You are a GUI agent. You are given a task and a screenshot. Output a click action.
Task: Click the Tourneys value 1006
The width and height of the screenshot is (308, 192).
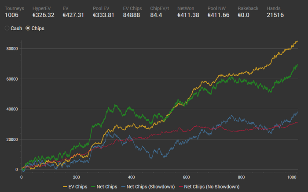pyautogui.click(x=11, y=15)
